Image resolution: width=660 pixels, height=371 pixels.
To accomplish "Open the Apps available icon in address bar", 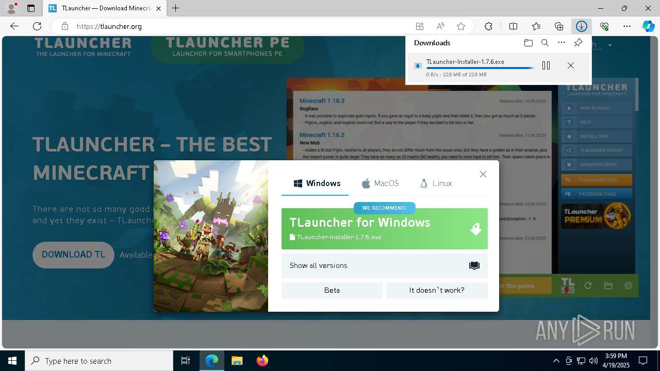I will [x=420, y=26].
